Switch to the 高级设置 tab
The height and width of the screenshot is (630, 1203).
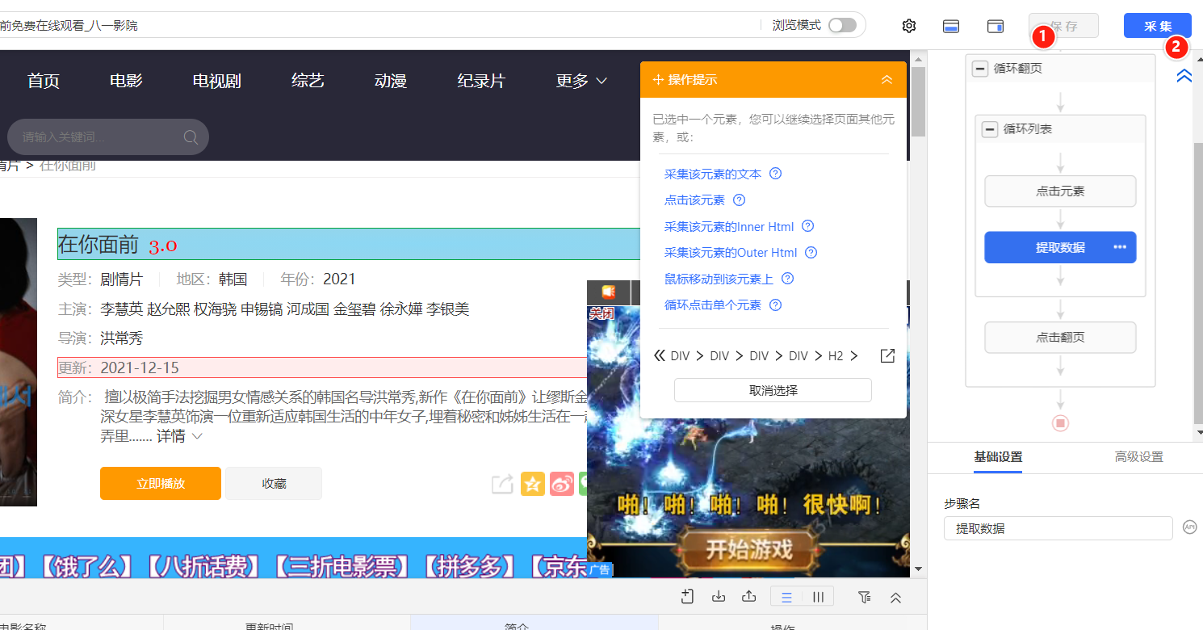click(1139, 457)
